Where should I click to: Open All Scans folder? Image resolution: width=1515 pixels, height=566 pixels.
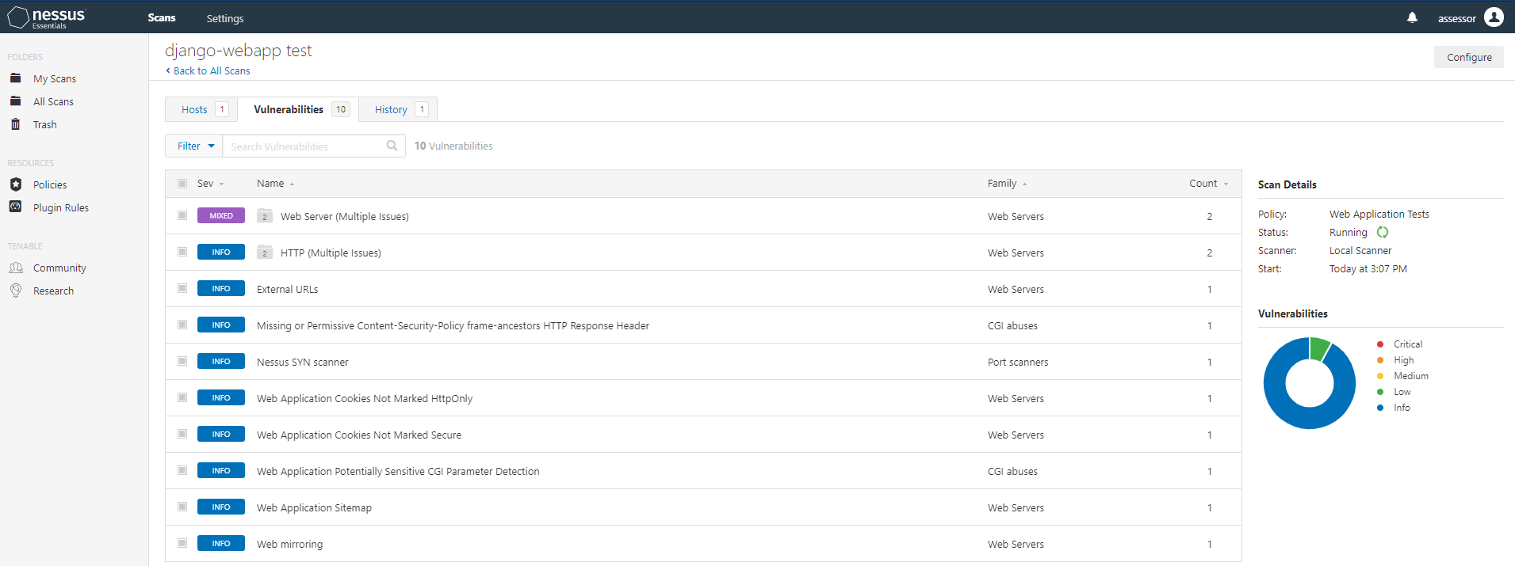(53, 101)
